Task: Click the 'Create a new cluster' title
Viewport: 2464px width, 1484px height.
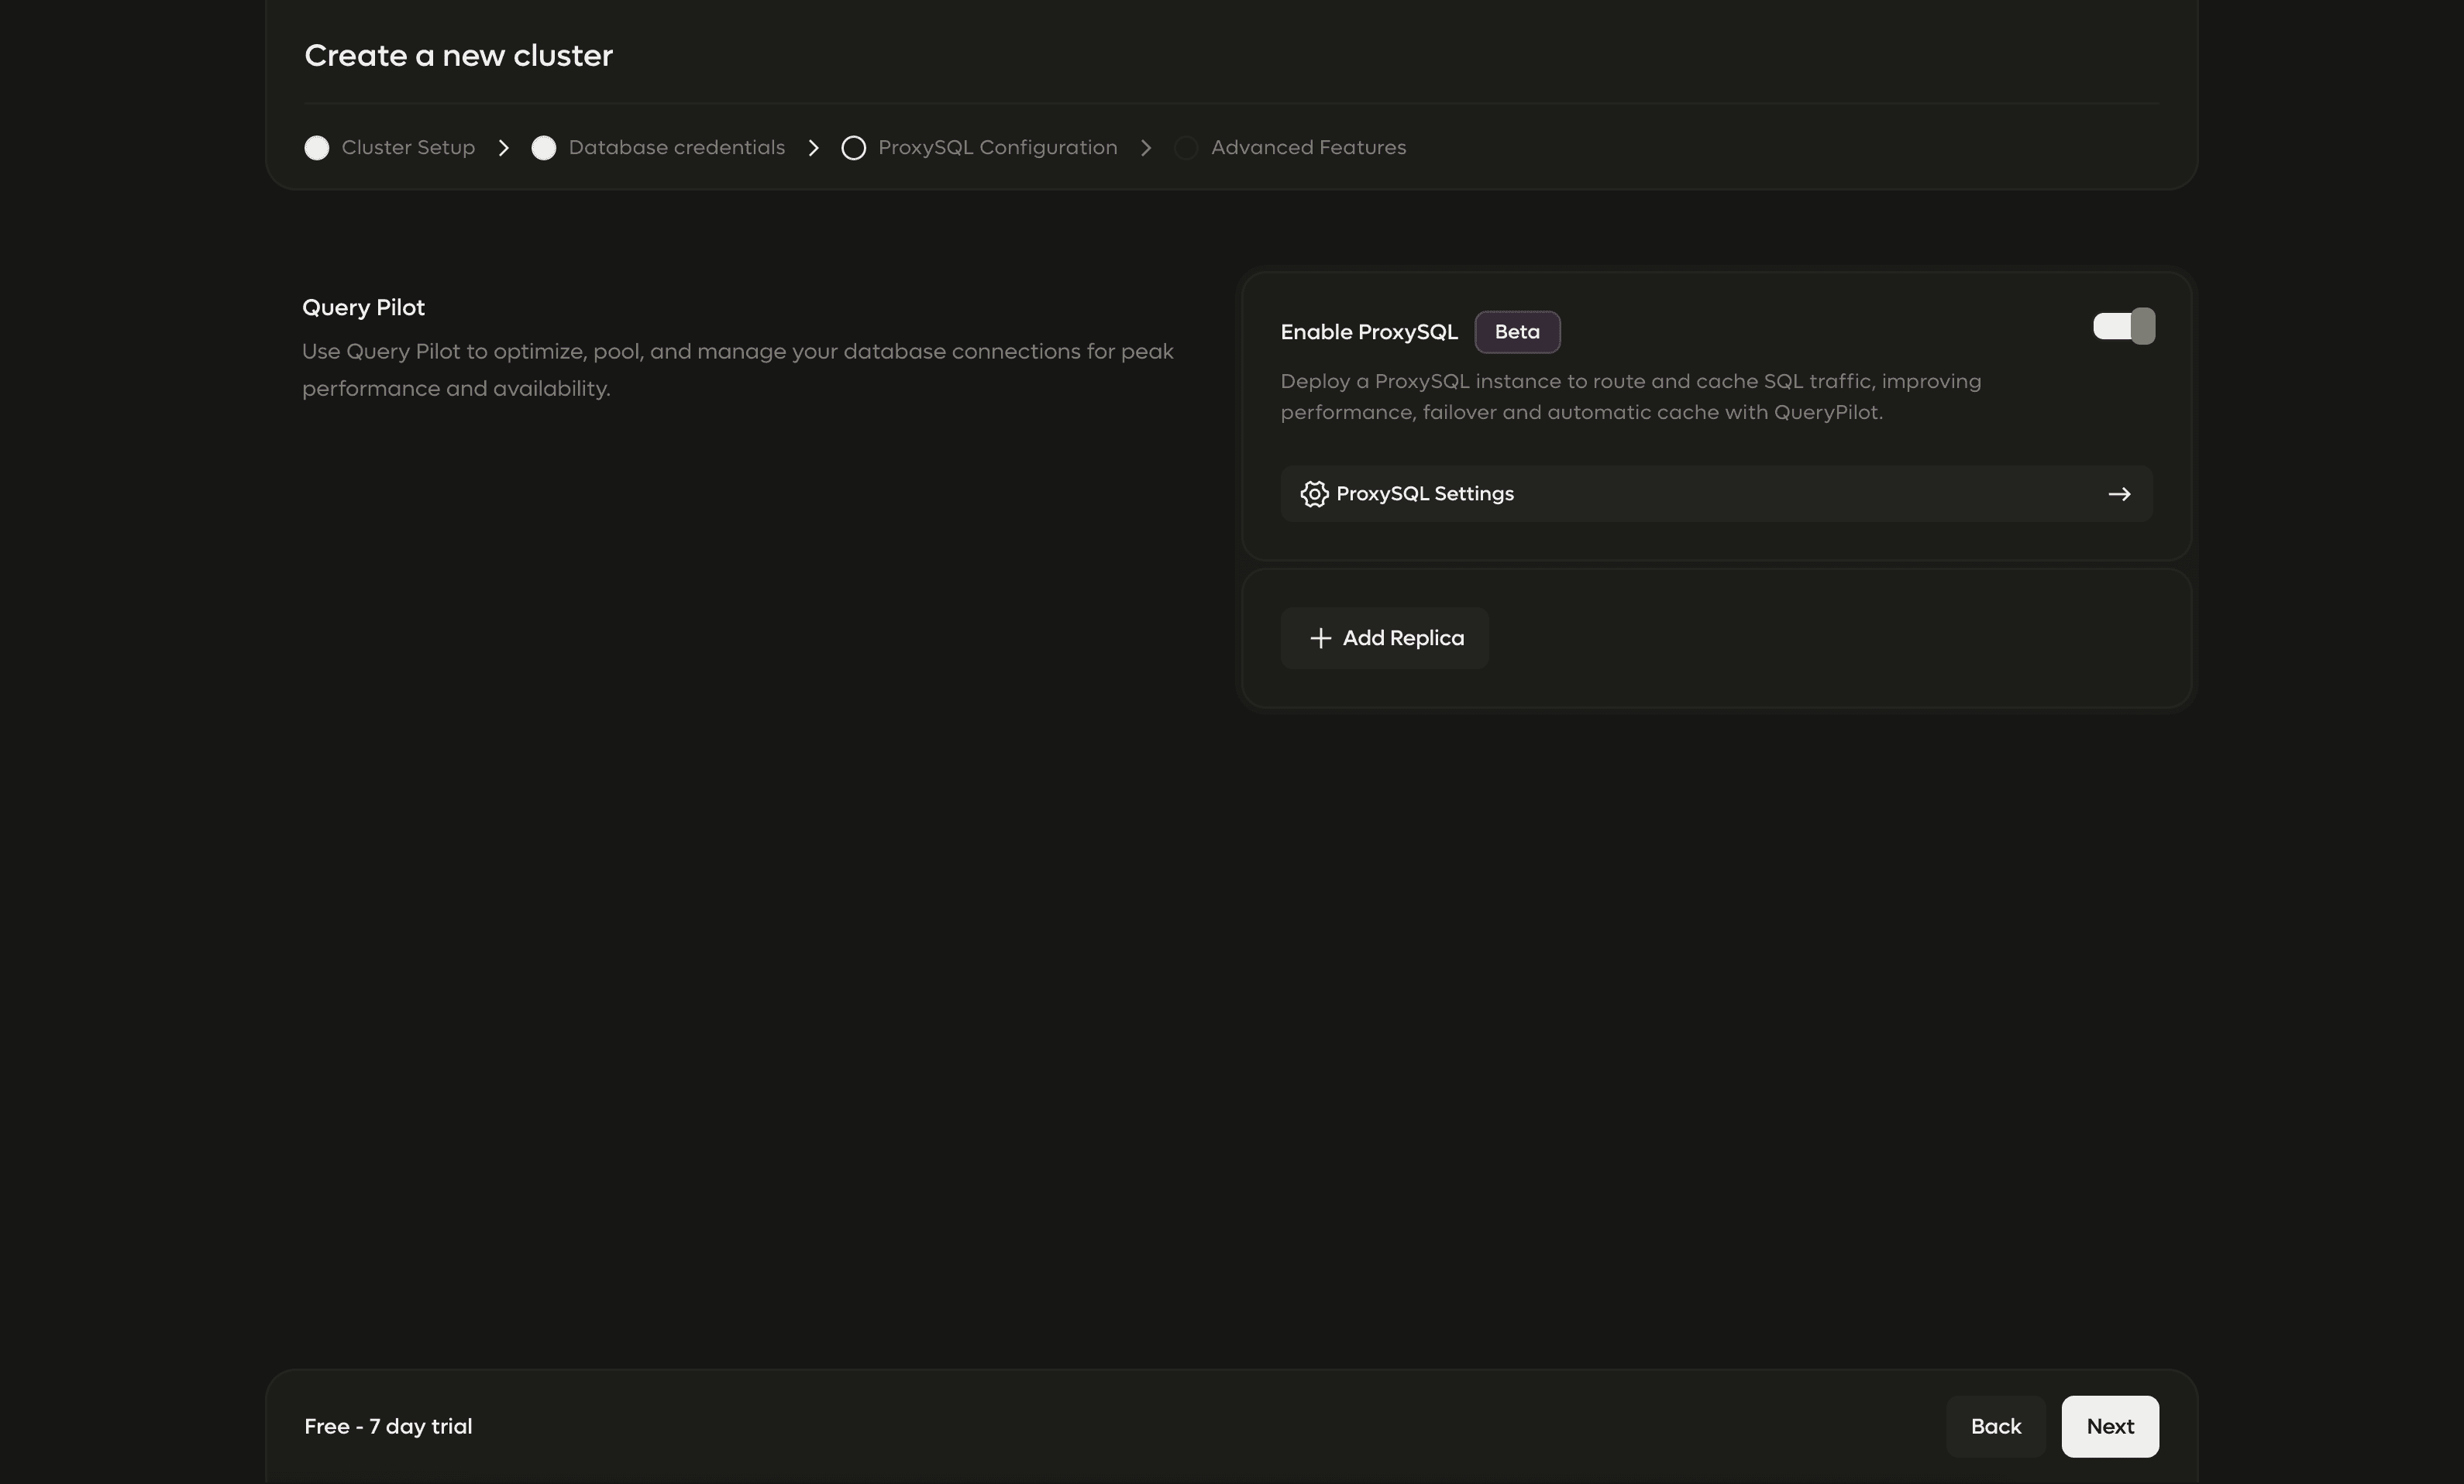Action: (458, 55)
